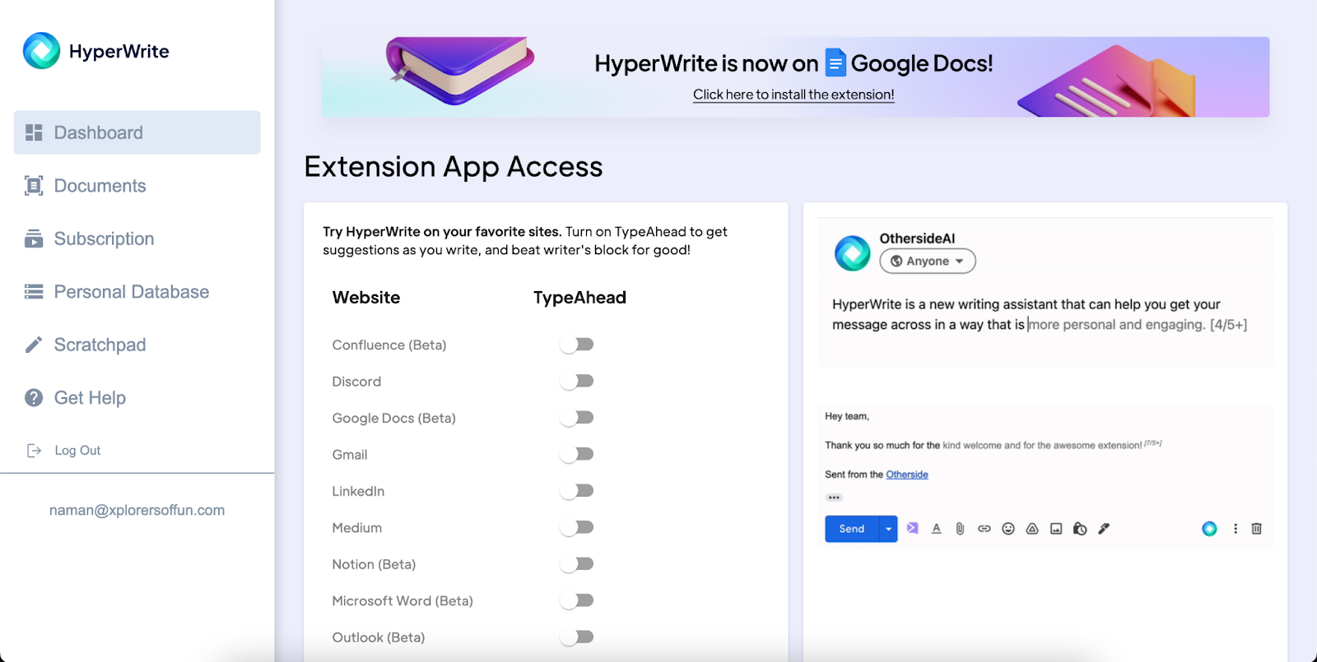Click the show trimmed content ellipsis
Image resolution: width=1317 pixels, height=662 pixels.
tap(834, 498)
